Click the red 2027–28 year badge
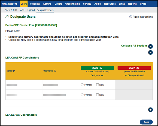158x126 pixels. (x=134, y=68)
